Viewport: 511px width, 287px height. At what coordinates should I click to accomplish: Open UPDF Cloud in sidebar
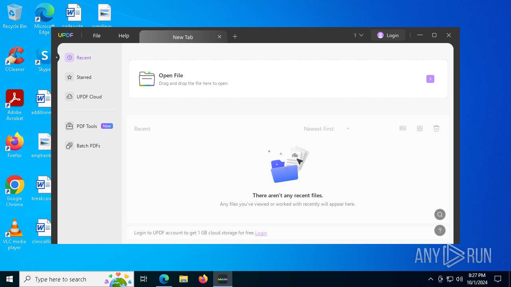point(84,97)
